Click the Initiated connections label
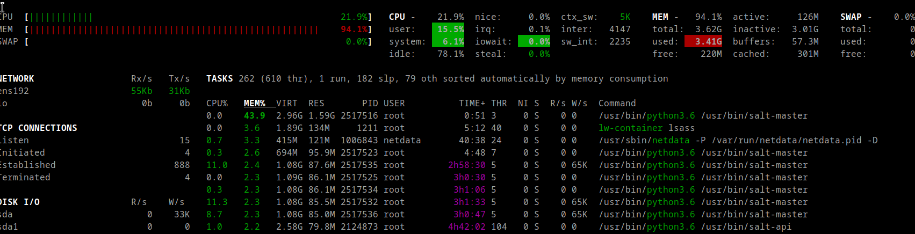 (23, 153)
